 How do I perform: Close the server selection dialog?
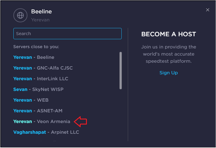tap(208, 10)
